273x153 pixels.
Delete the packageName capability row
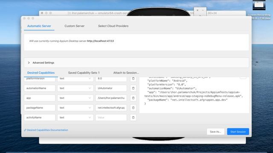point(133,108)
